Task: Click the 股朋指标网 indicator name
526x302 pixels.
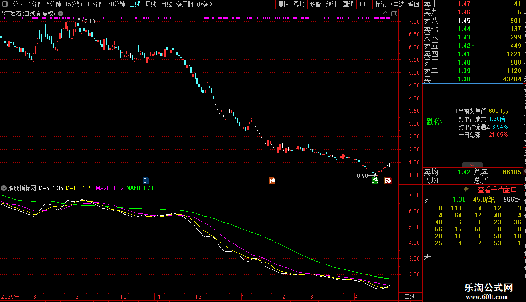Action: tap(22, 188)
